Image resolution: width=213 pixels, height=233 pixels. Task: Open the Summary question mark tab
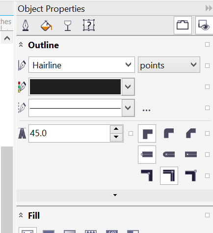click(89, 25)
